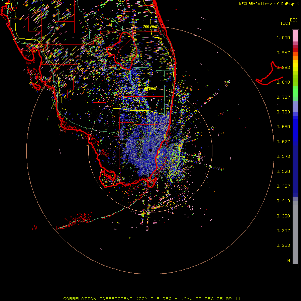Click the [CC] units label
Image resolution: width=301 pixels, height=301 pixels.
point(285,23)
